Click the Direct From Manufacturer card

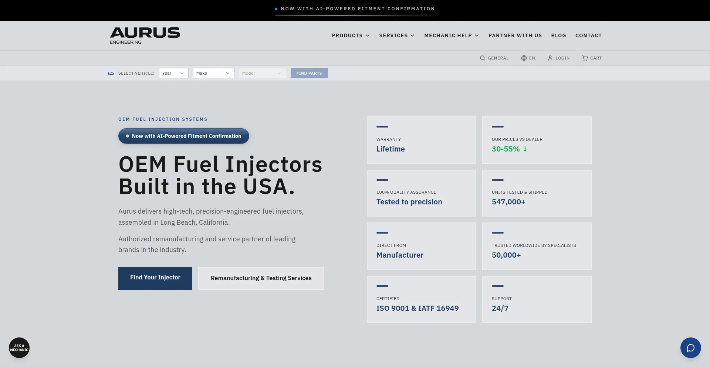422,246
